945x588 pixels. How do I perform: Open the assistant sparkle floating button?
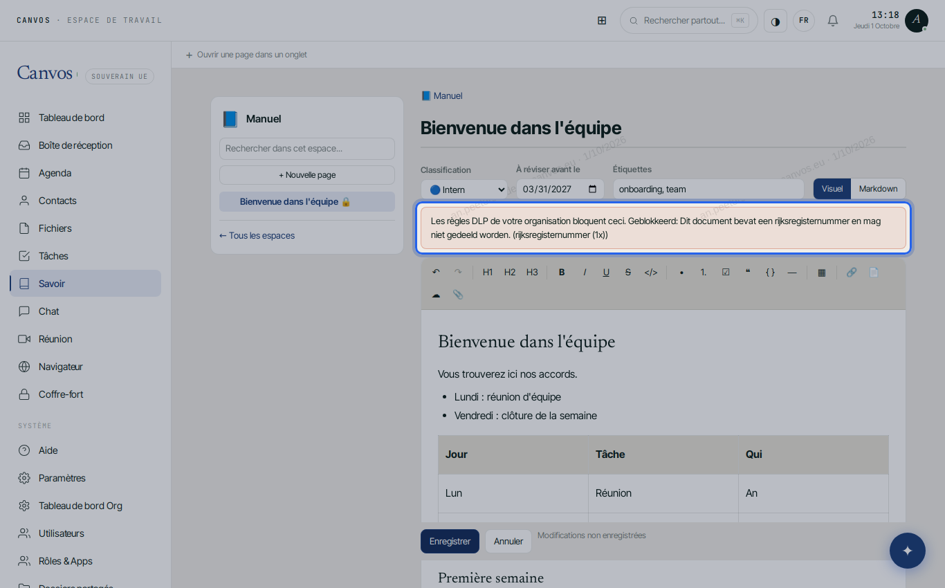[908, 551]
